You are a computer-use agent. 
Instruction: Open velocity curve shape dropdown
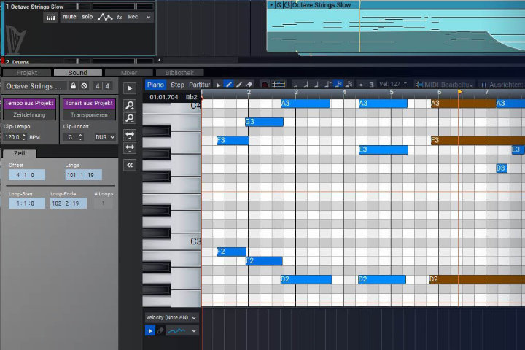click(x=182, y=330)
